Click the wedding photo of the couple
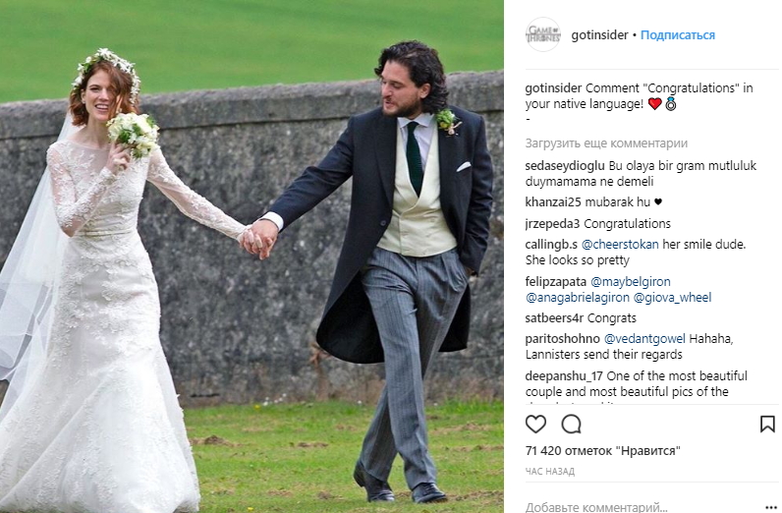Image resolution: width=782 pixels, height=513 pixels. click(251, 256)
